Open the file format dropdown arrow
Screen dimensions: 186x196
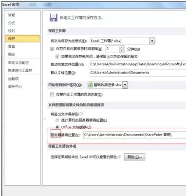(x=152, y=41)
